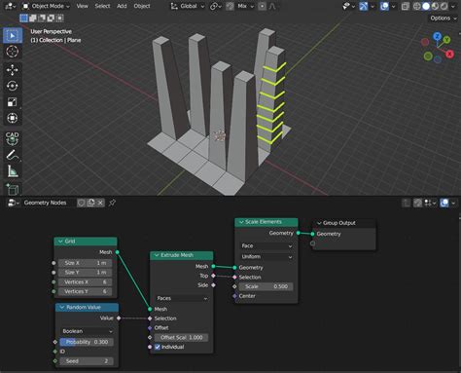
Task: Open Extrude Mesh Faces mode dropdown
Action: tap(182, 298)
